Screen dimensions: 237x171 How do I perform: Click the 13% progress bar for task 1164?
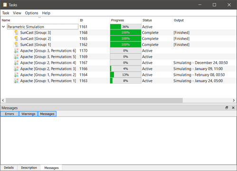(x=125, y=75)
